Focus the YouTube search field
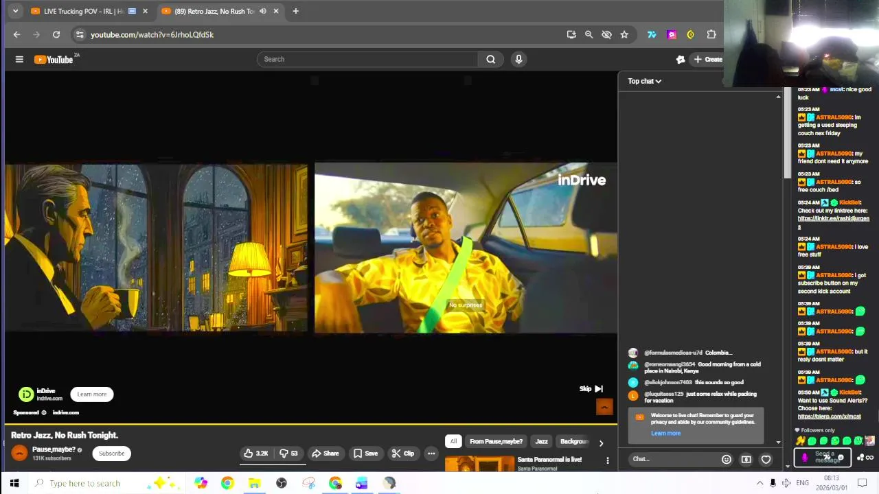The width and height of the screenshot is (879, 494). (368, 59)
